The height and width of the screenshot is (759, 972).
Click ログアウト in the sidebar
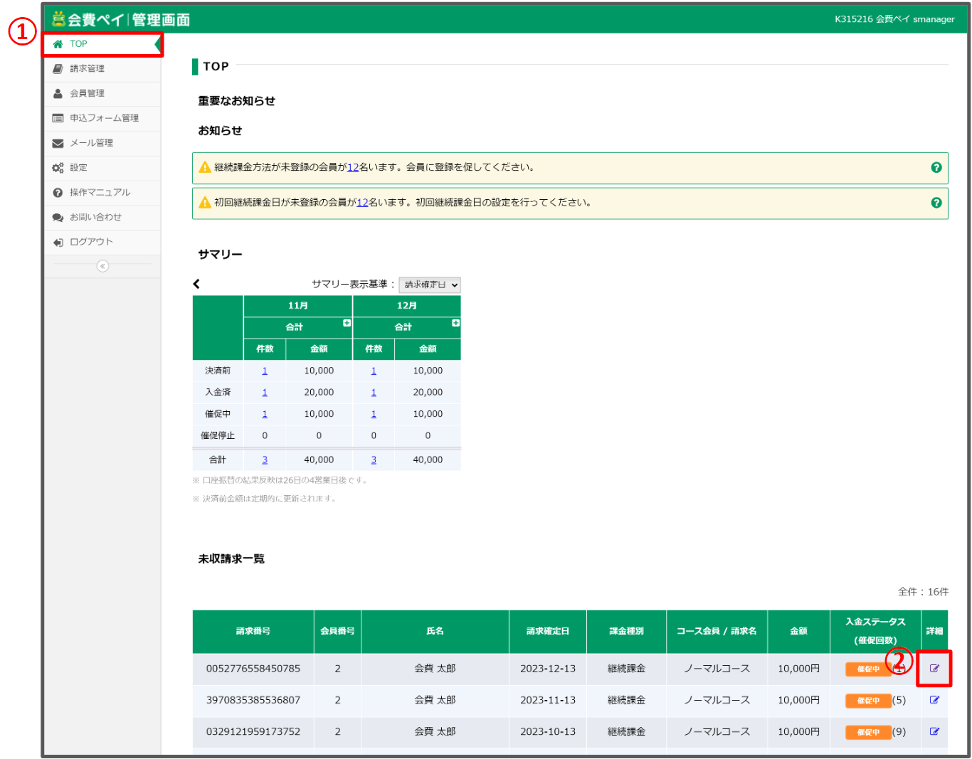coord(91,242)
